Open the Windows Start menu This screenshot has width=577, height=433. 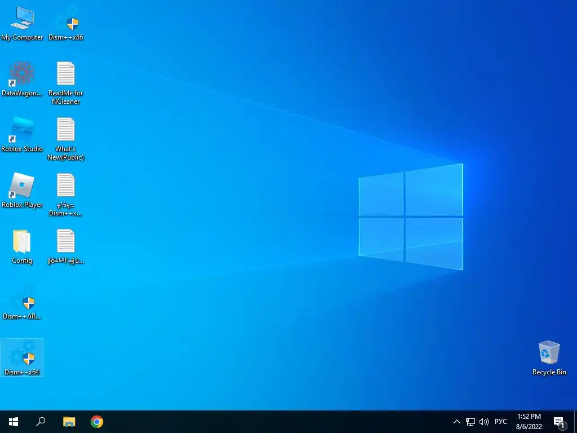(x=14, y=422)
